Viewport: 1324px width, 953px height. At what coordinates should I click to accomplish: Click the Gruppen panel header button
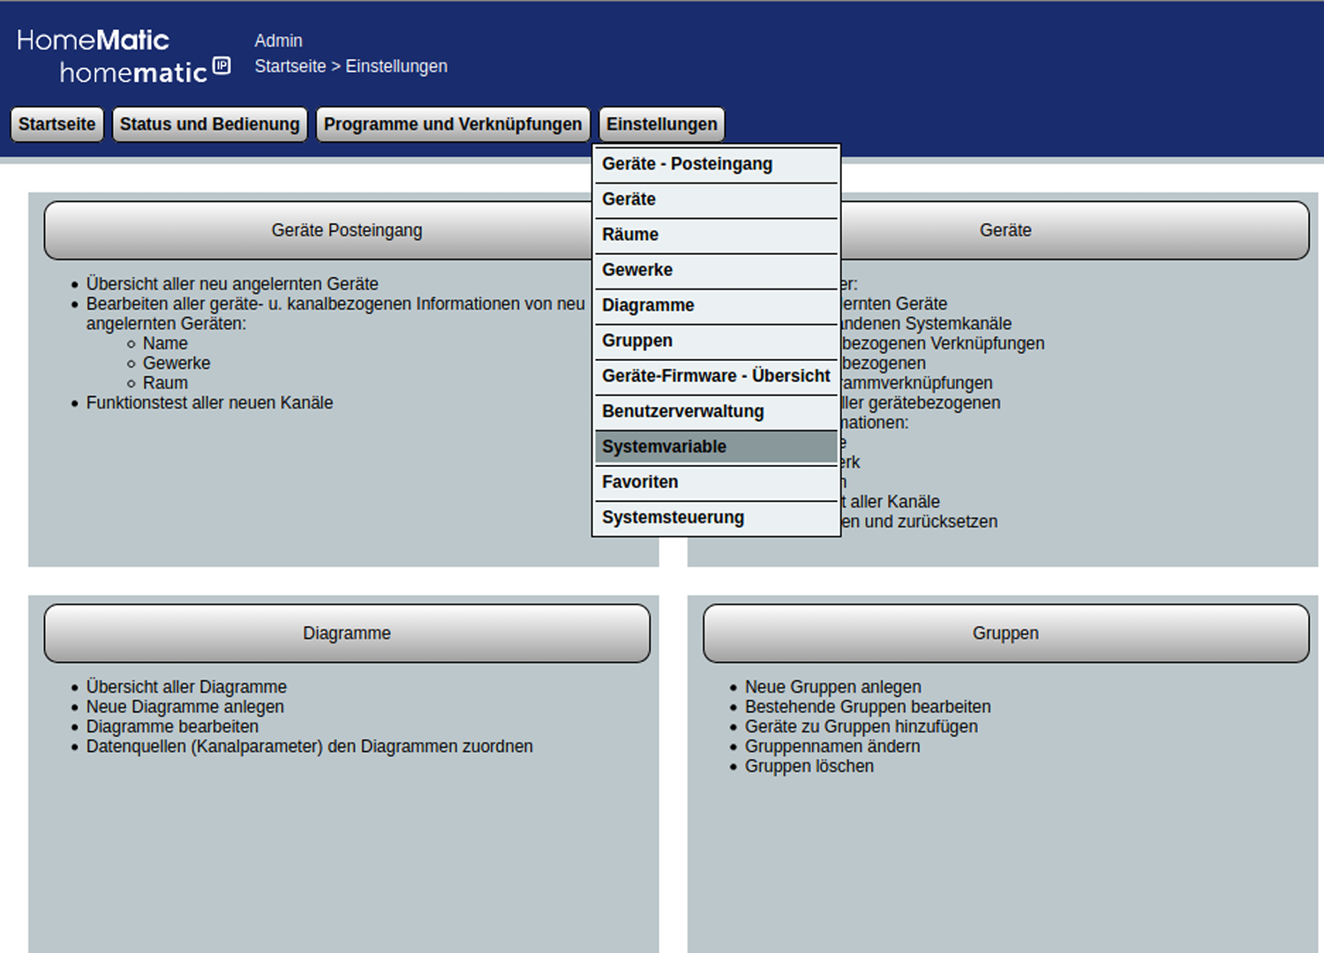(1005, 634)
